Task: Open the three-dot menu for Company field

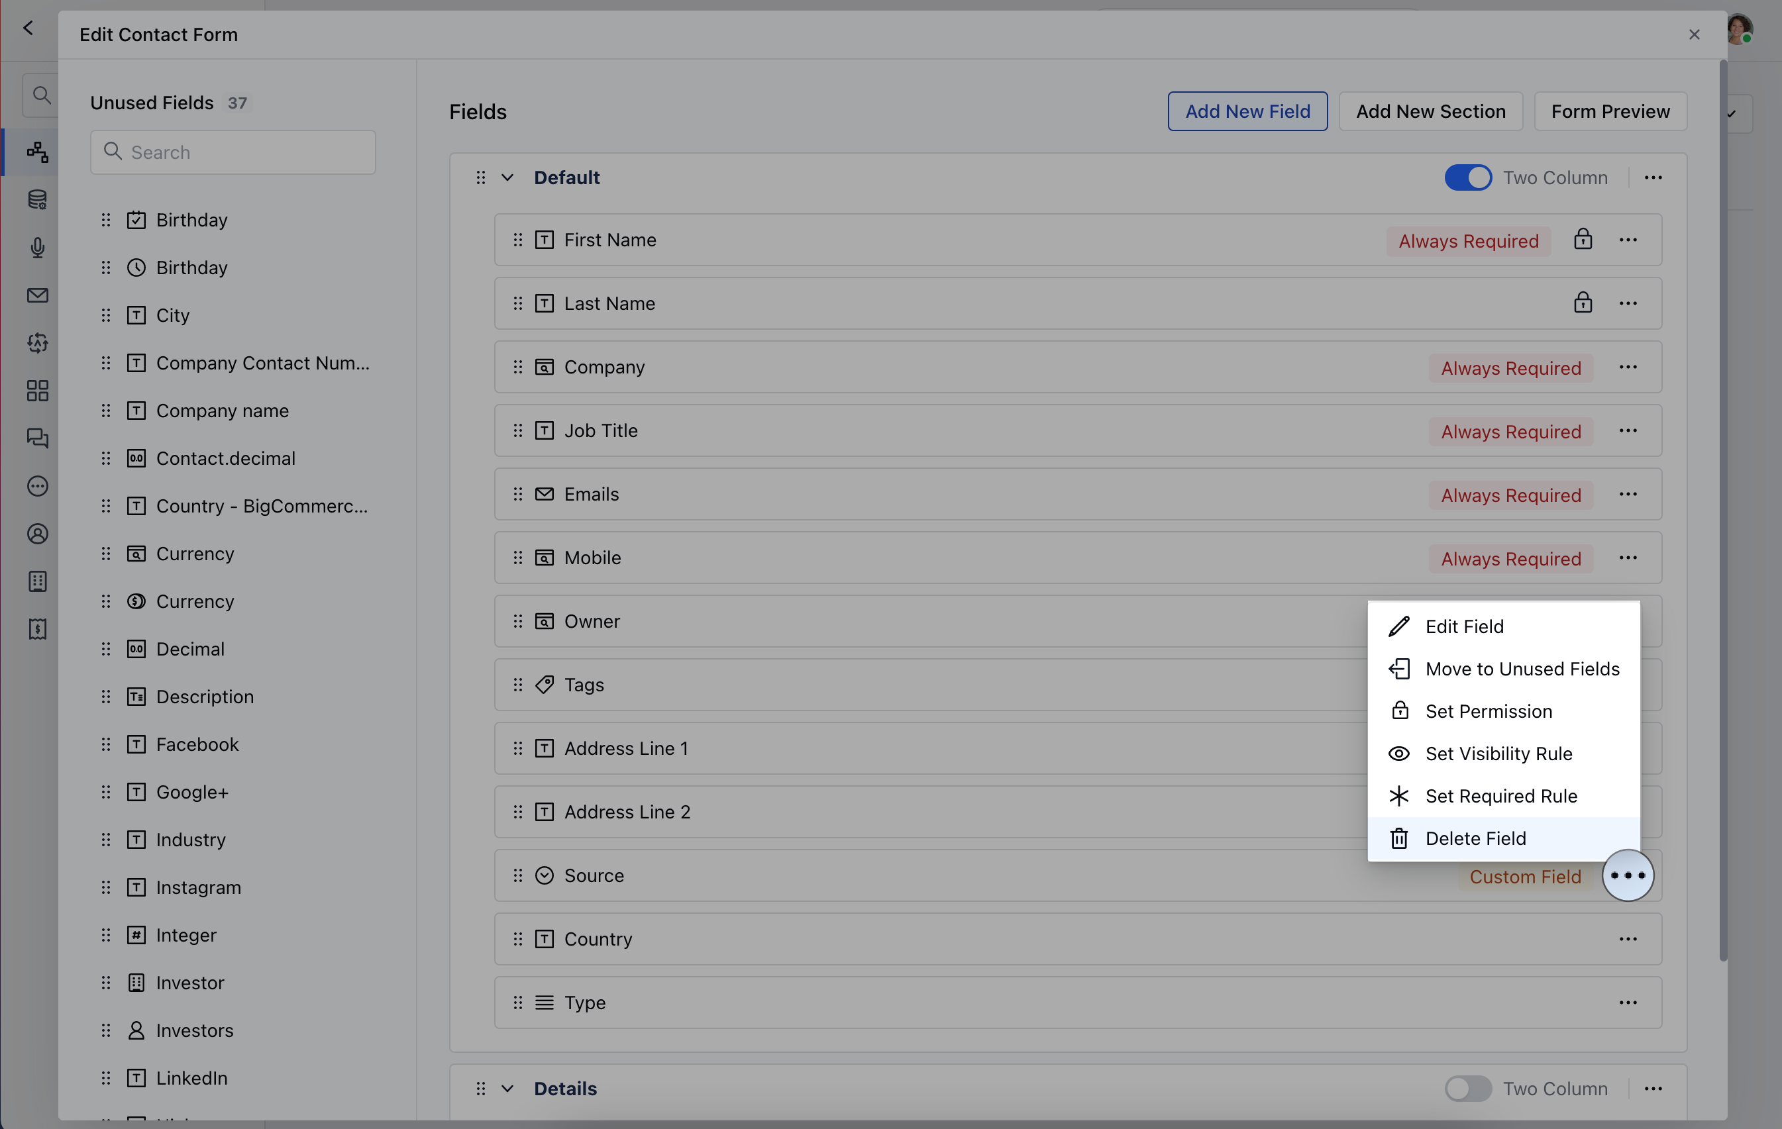Action: pyautogui.click(x=1628, y=367)
